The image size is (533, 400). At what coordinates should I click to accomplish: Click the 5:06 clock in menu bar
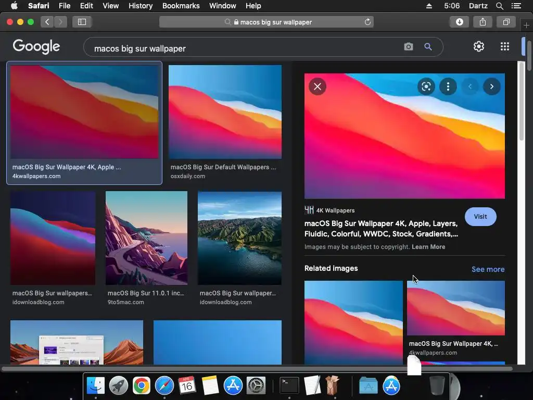point(452,6)
